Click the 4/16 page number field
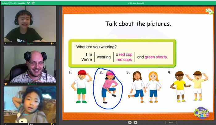This screenshot has width=216, height=125. click(x=171, y=123)
